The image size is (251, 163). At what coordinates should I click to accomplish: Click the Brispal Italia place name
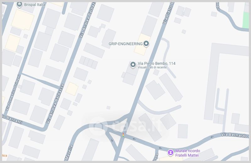[35, 5]
